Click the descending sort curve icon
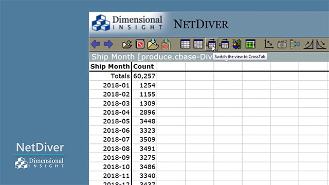Screen dimensions: 329x185 point(321,44)
